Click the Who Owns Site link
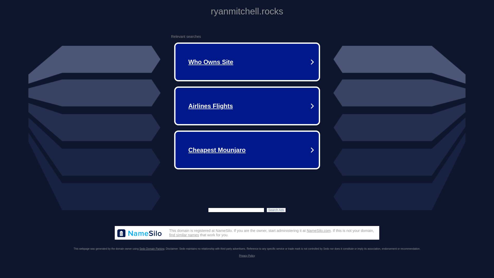This screenshot has width=494, height=278. click(210, 62)
